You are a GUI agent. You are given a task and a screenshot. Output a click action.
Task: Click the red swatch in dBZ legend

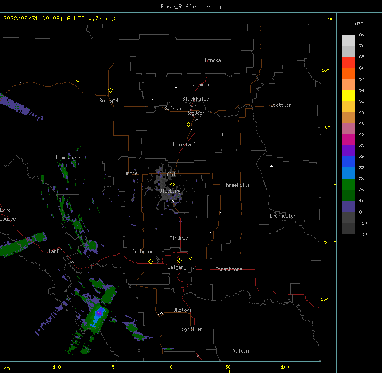[348, 62]
